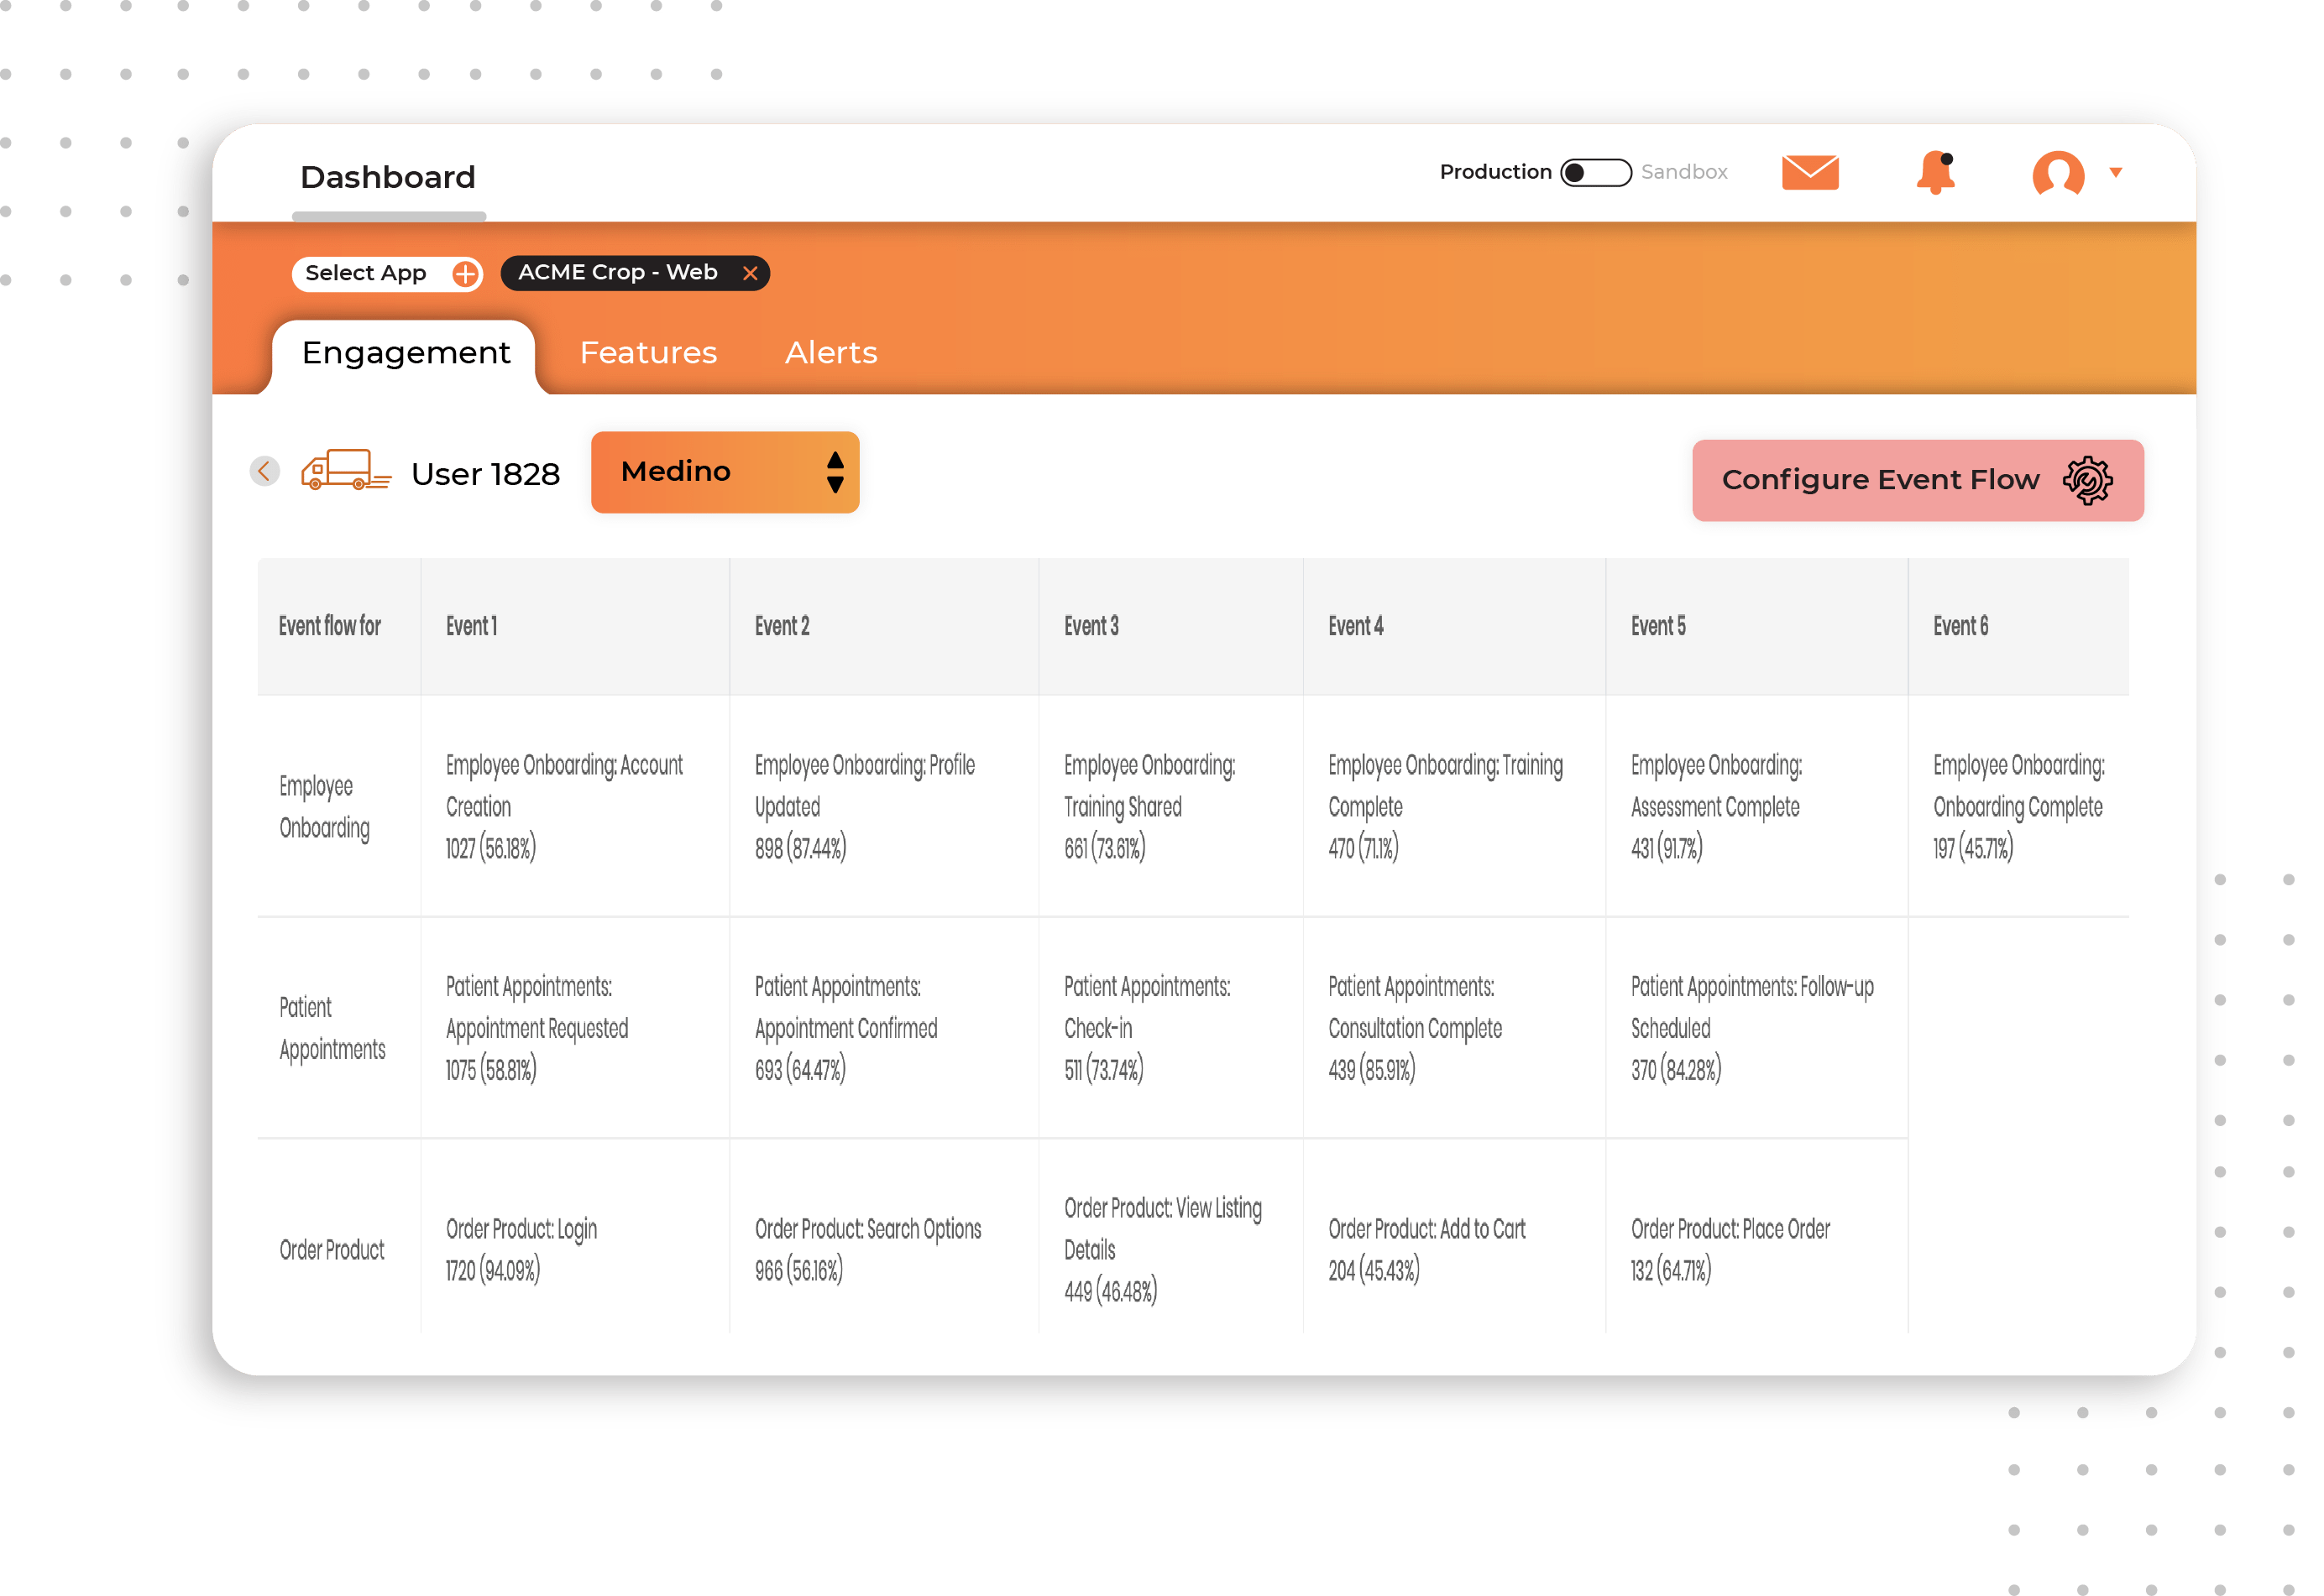Select the Patient Appointments row label
Viewport: 2324px width, 1596px height.
coord(331,1028)
